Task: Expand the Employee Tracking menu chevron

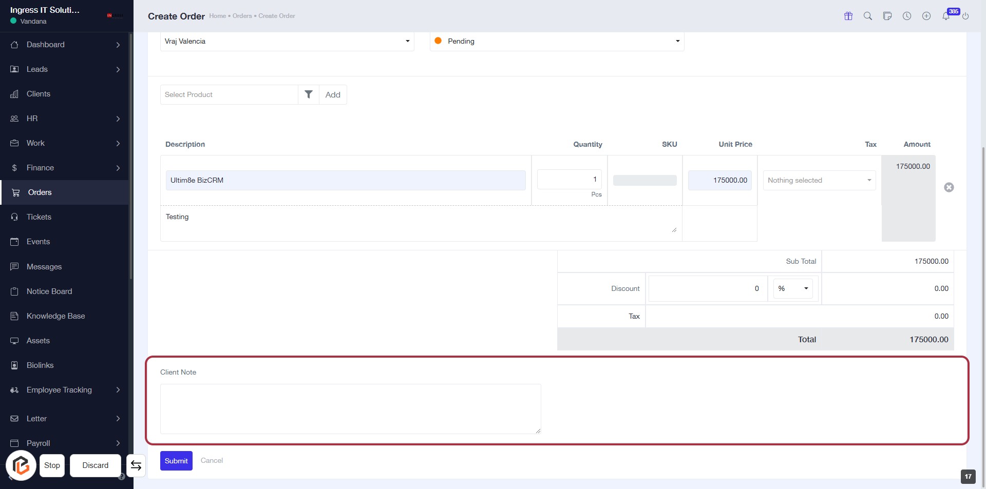Action: point(118,390)
